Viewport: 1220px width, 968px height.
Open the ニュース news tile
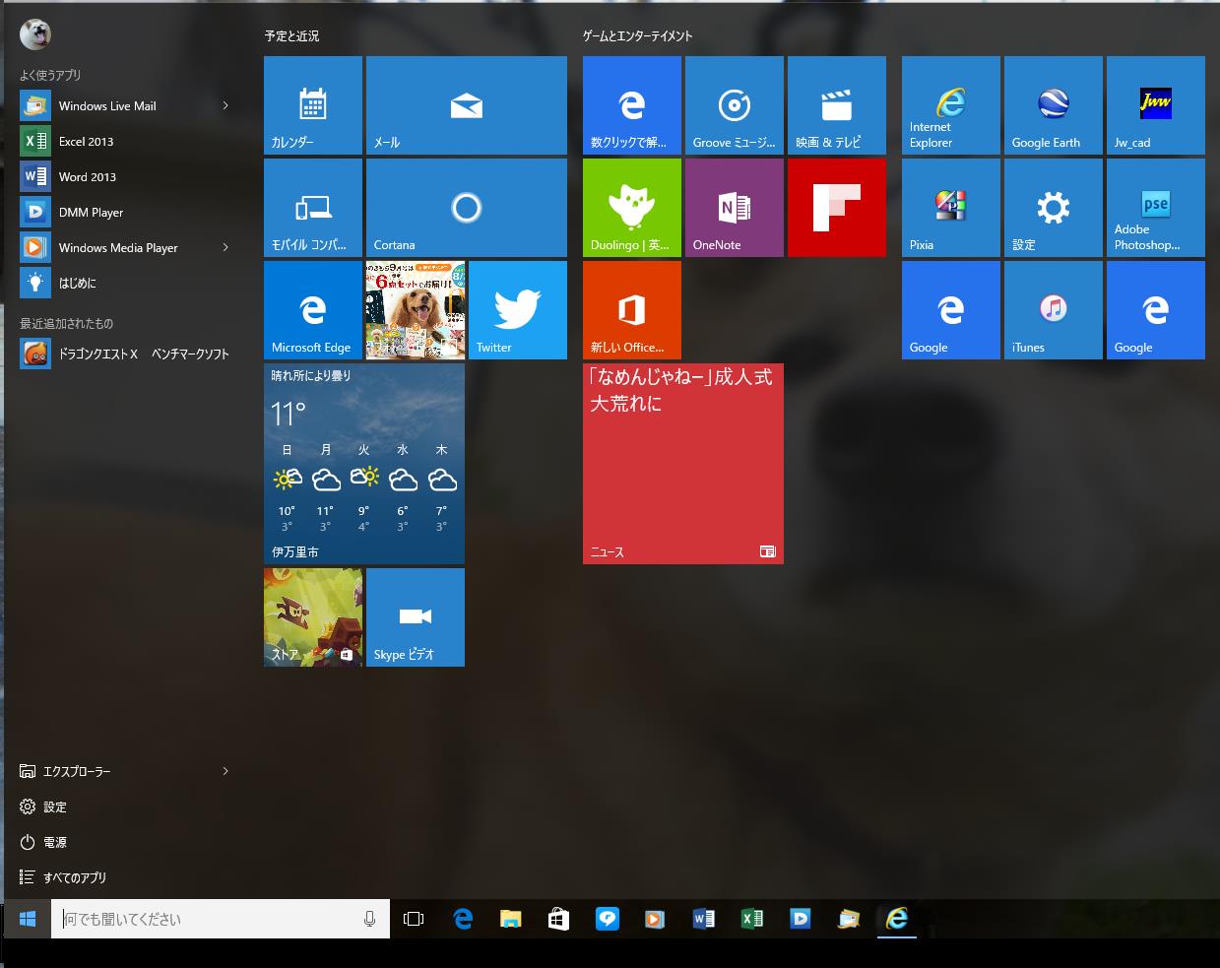(683, 464)
